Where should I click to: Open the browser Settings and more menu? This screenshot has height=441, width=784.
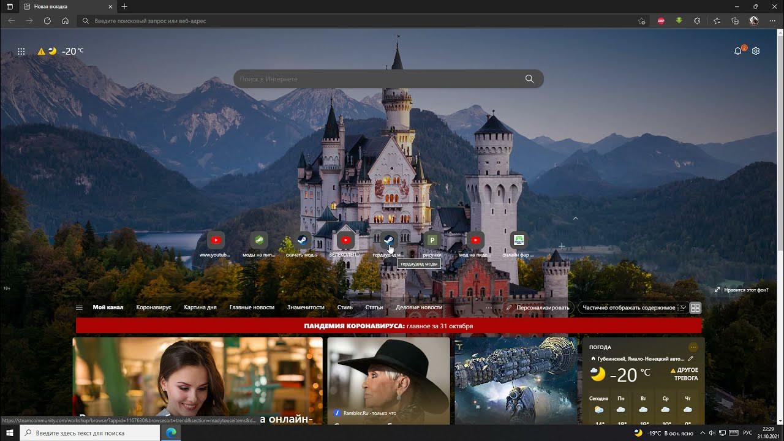[x=772, y=21]
